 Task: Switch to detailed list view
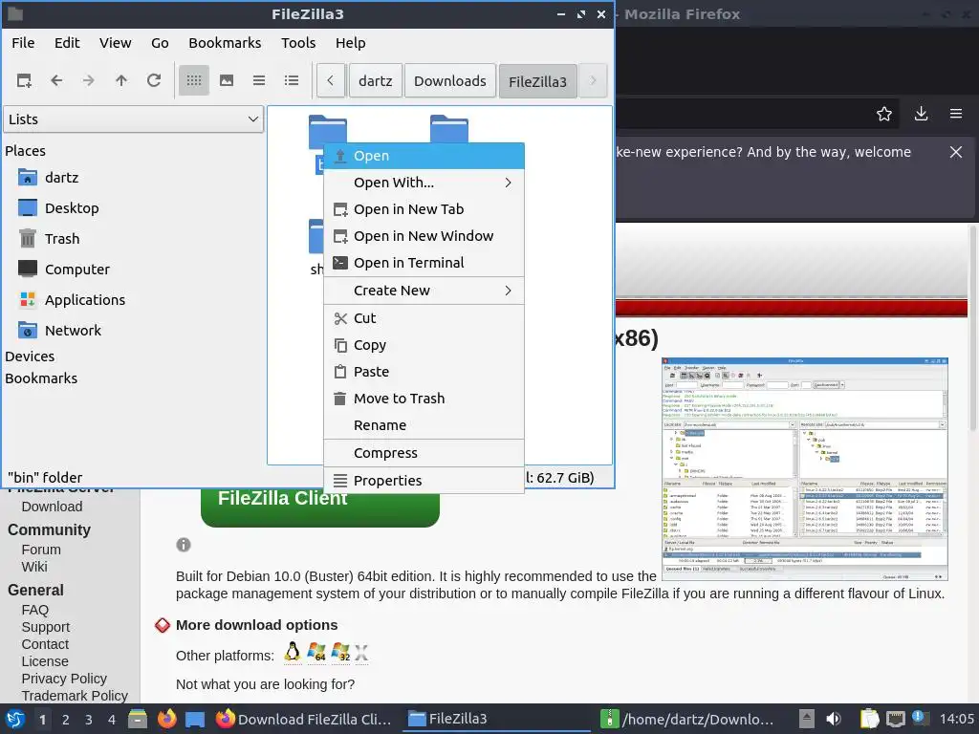292,80
